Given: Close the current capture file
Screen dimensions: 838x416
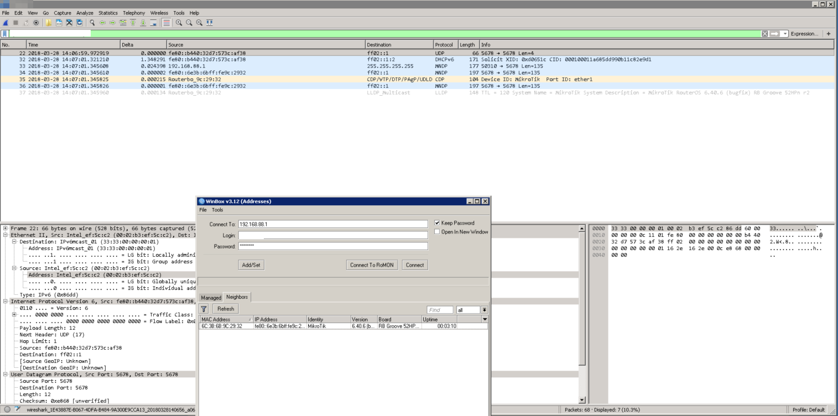Looking at the screenshot, I should (x=69, y=23).
